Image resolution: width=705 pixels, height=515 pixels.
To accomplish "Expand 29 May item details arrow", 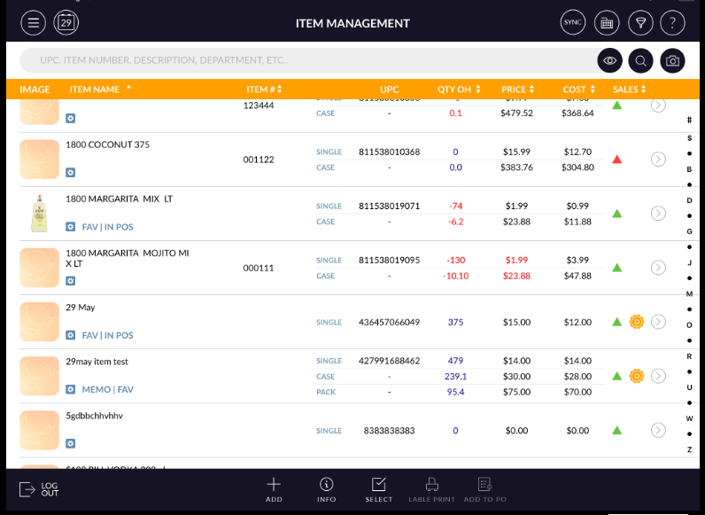I will click(658, 322).
